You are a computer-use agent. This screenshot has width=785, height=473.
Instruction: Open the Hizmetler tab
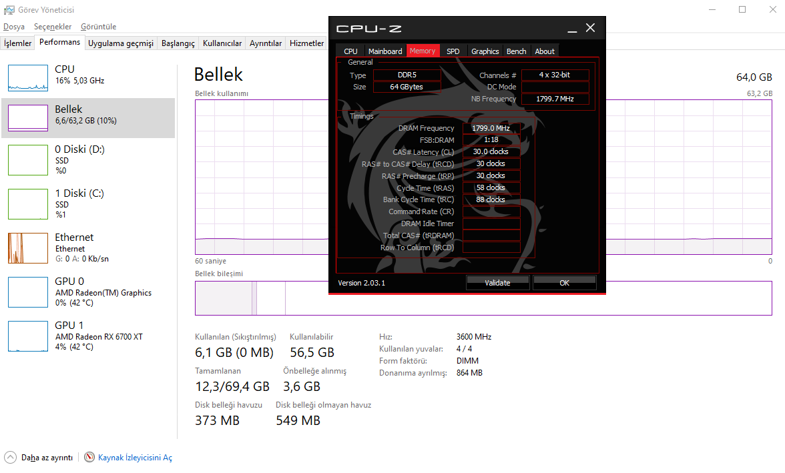306,43
